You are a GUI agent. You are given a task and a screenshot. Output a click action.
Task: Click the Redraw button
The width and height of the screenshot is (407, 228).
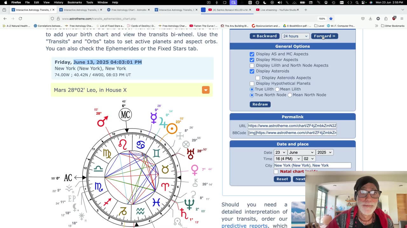[260, 104]
